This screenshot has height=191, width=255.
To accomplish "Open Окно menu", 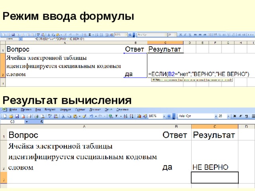I will [x=108, y=110].
